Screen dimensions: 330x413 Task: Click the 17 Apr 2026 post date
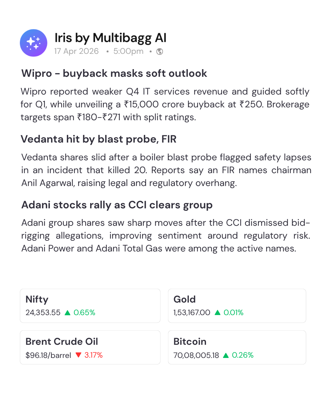(76, 51)
